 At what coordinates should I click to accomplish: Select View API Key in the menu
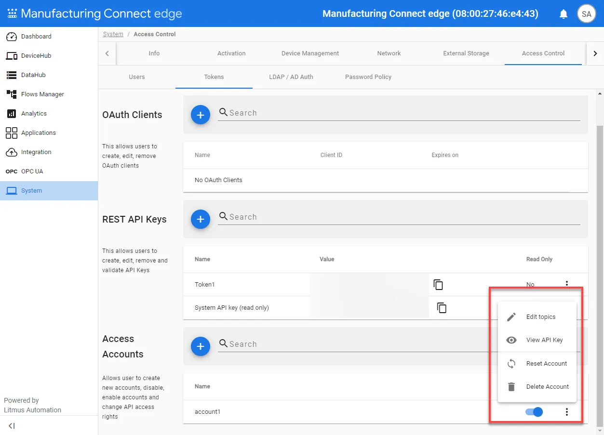pyautogui.click(x=537, y=340)
